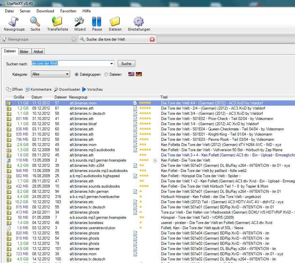Open the Suchen nach history dropdown arrow

click(x=112, y=64)
